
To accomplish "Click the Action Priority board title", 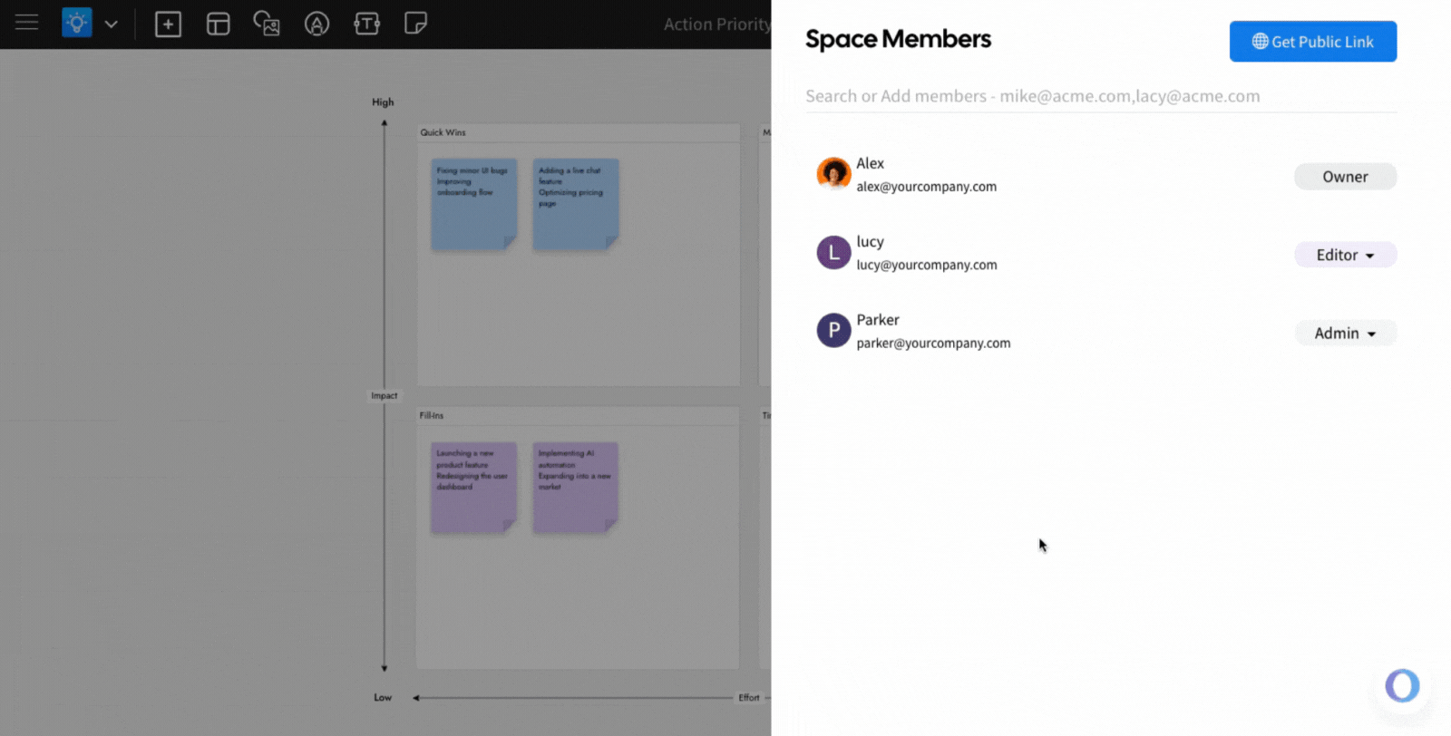I will (x=716, y=24).
